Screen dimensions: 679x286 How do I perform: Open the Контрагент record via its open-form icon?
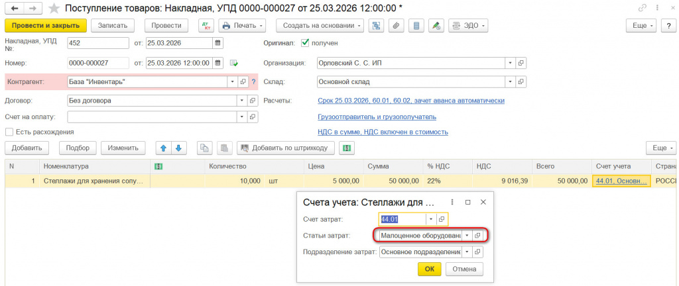(x=243, y=81)
